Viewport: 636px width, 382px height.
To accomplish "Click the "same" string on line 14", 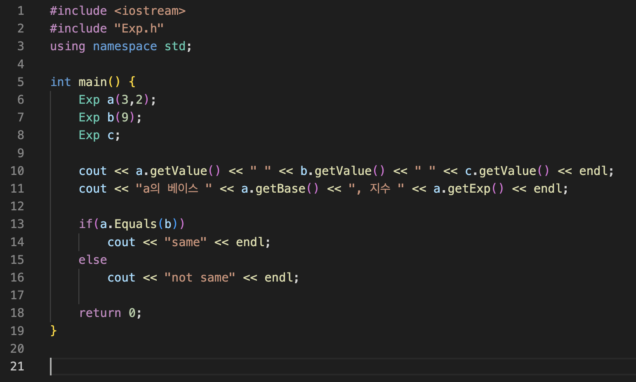I will pyautogui.click(x=186, y=242).
